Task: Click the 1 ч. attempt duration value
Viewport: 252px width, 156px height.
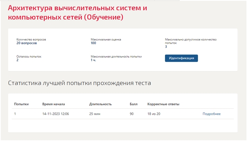Action: [x=93, y=60]
